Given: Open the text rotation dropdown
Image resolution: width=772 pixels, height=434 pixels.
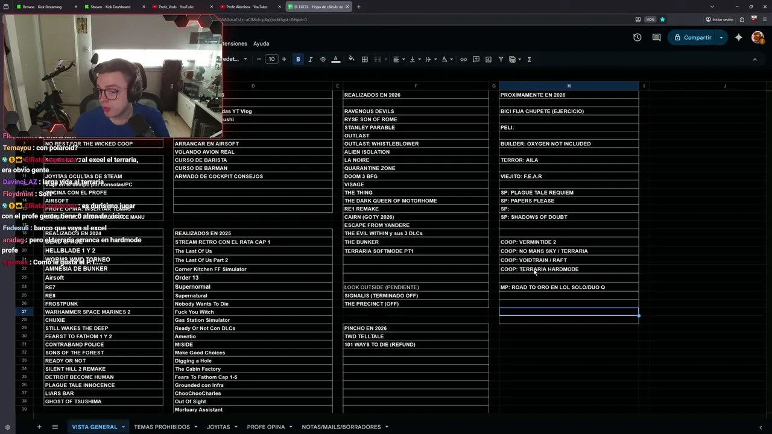Looking at the screenshot, I should (x=446, y=59).
